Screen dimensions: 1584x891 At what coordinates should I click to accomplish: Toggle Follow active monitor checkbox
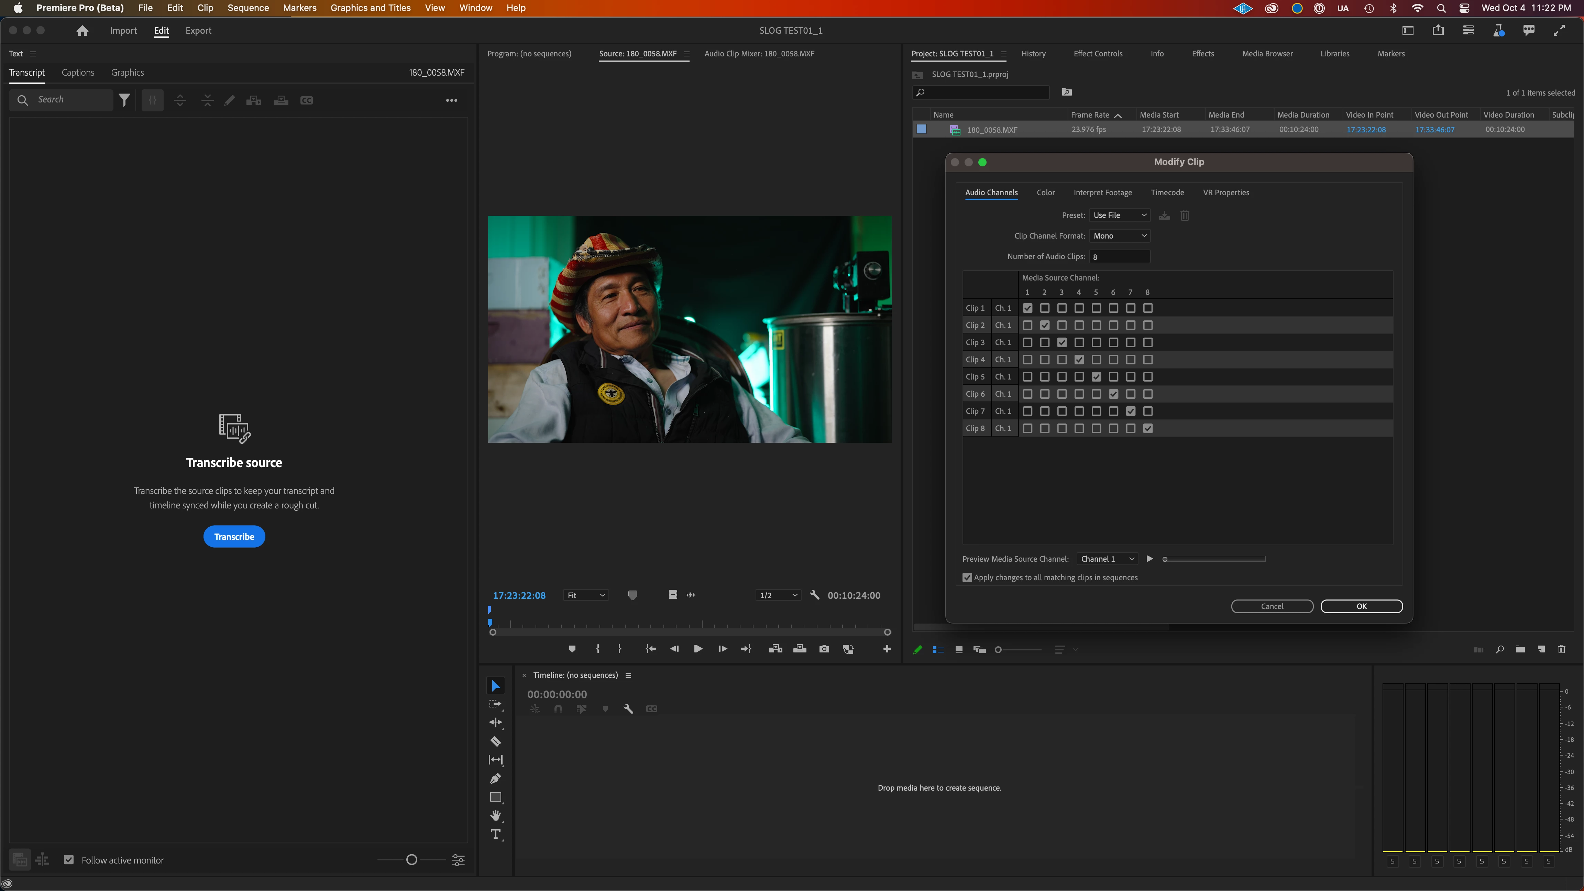tap(69, 860)
